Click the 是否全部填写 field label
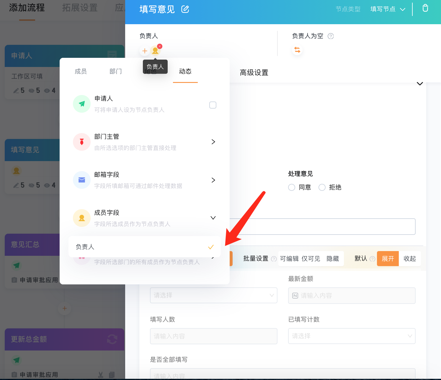This screenshot has width=441, height=380. pyautogui.click(x=169, y=360)
